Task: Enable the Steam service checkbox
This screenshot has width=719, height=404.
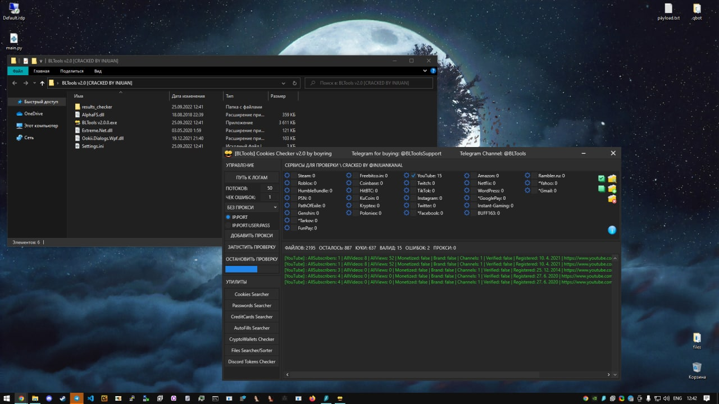Action: tap(294, 176)
